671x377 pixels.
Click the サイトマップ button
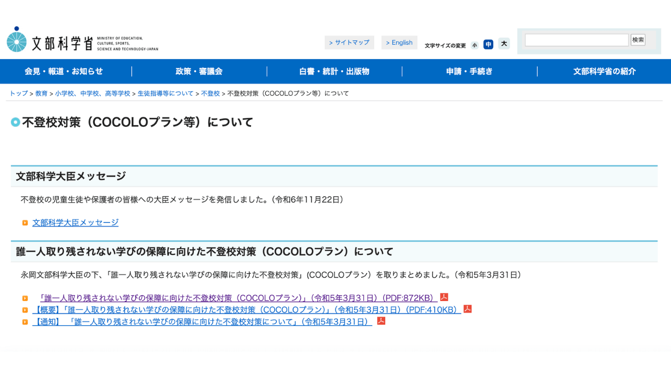click(x=349, y=43)
